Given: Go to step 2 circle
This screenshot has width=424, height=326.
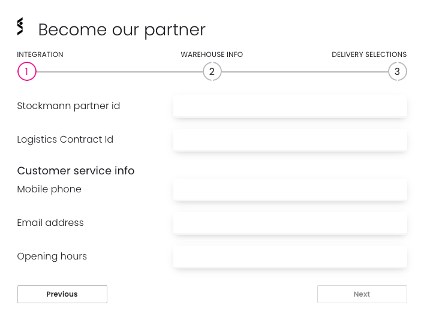Looking at the screenshot, I should [212, 71].
